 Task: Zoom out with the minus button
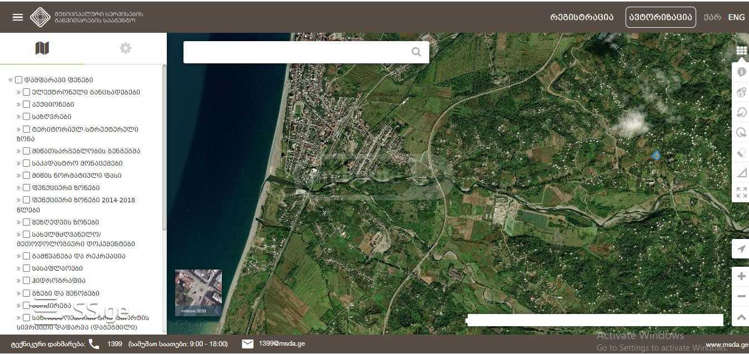tap(741, 296)
